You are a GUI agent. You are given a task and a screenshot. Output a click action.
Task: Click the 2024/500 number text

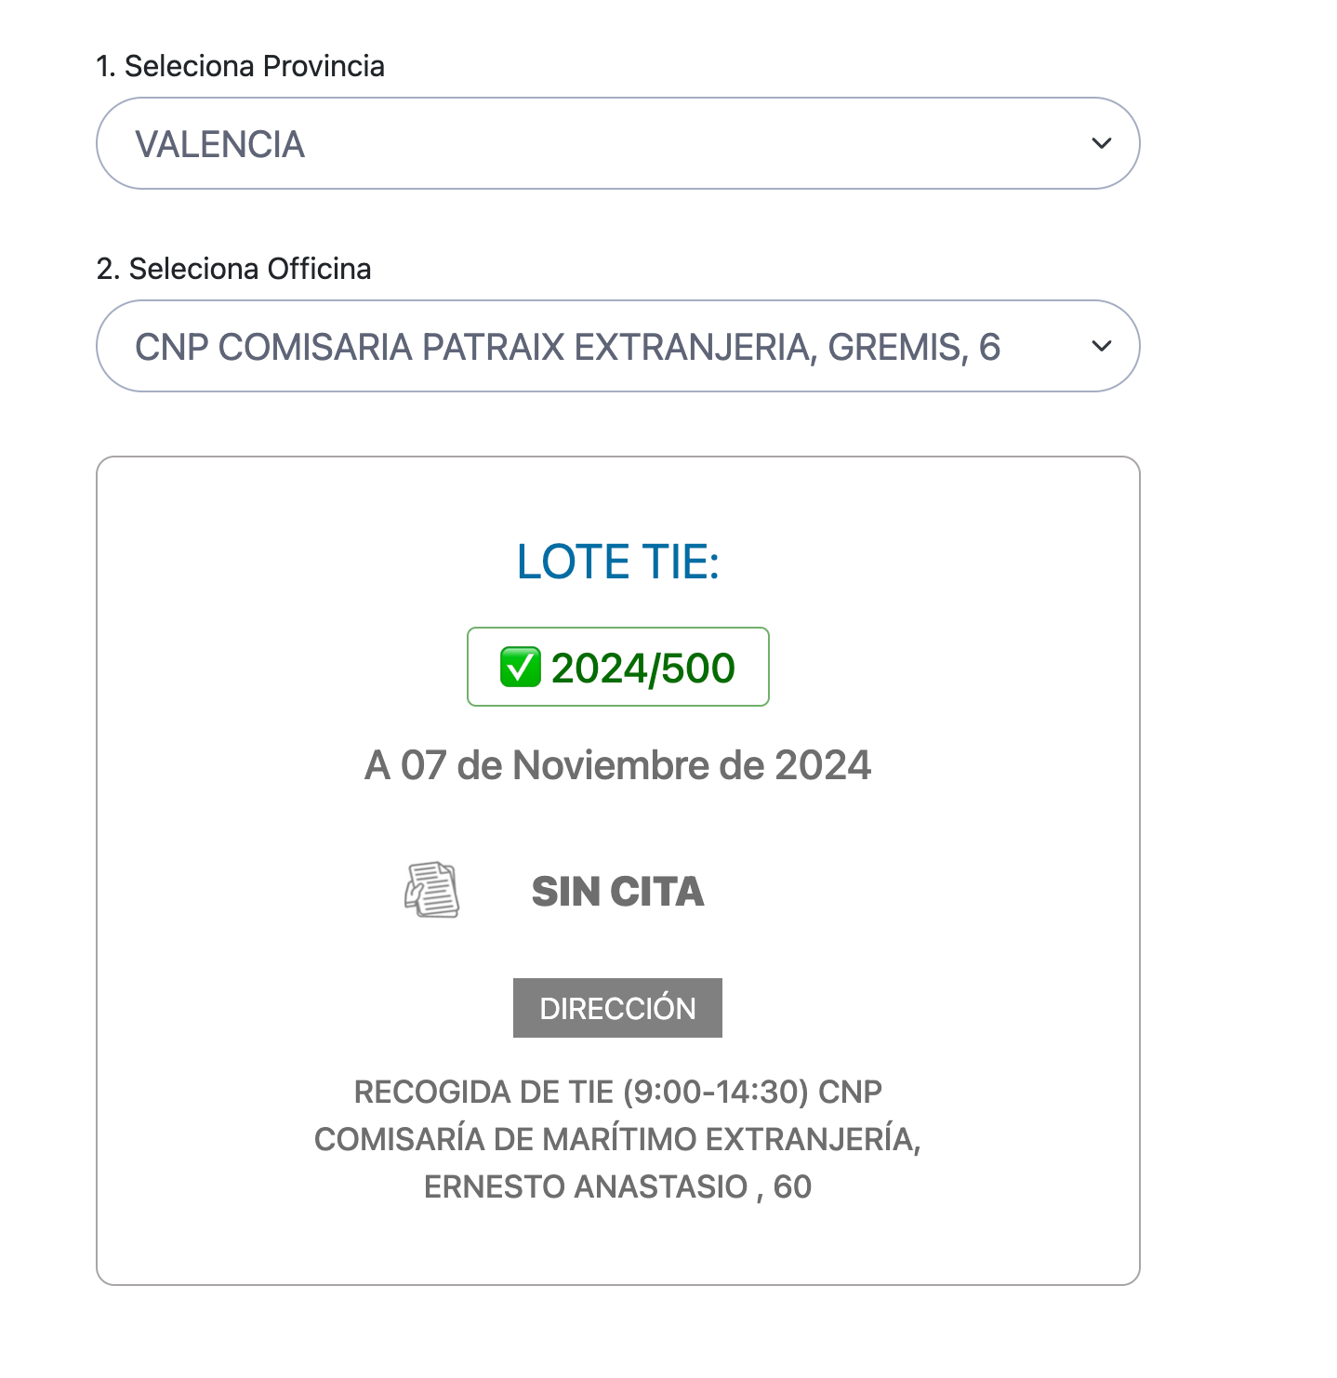tap(643, 669)
